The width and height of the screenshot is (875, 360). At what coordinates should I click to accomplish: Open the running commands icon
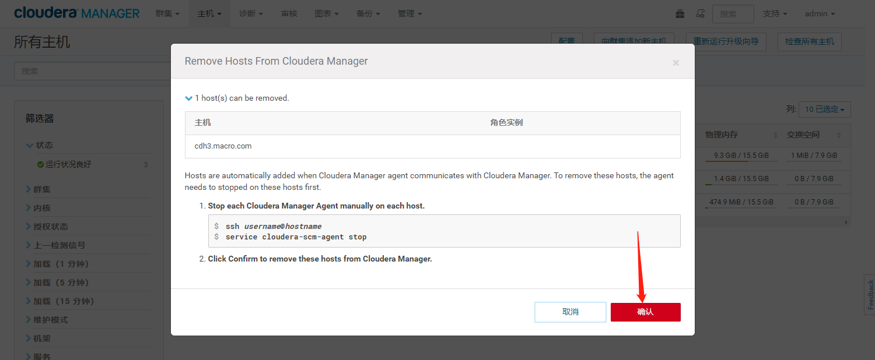(701, 13)
